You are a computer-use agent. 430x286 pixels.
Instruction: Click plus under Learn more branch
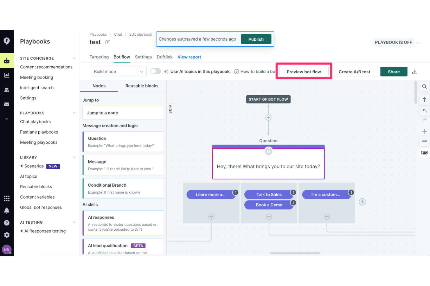211,217
